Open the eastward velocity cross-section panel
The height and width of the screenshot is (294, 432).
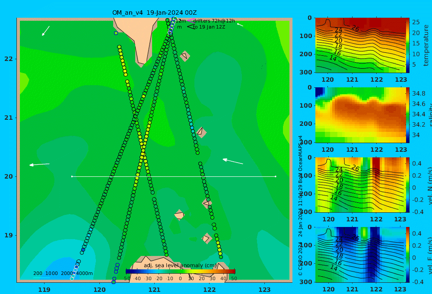point(360,255)
